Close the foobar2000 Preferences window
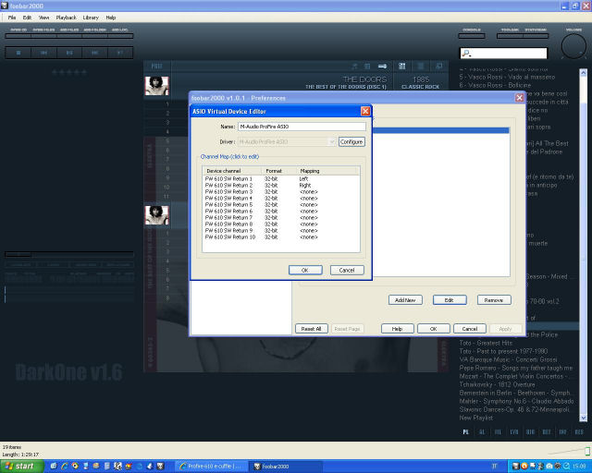592x473 pixels. [520, 98]
